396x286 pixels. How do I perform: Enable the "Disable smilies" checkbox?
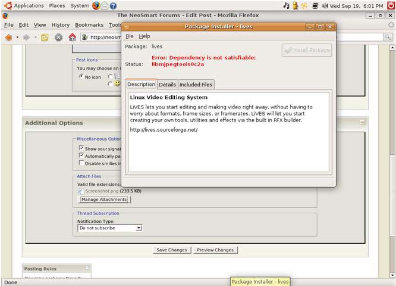pos(81,163)
